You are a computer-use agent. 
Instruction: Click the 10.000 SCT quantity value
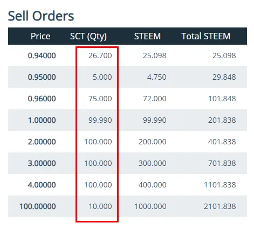100,206
